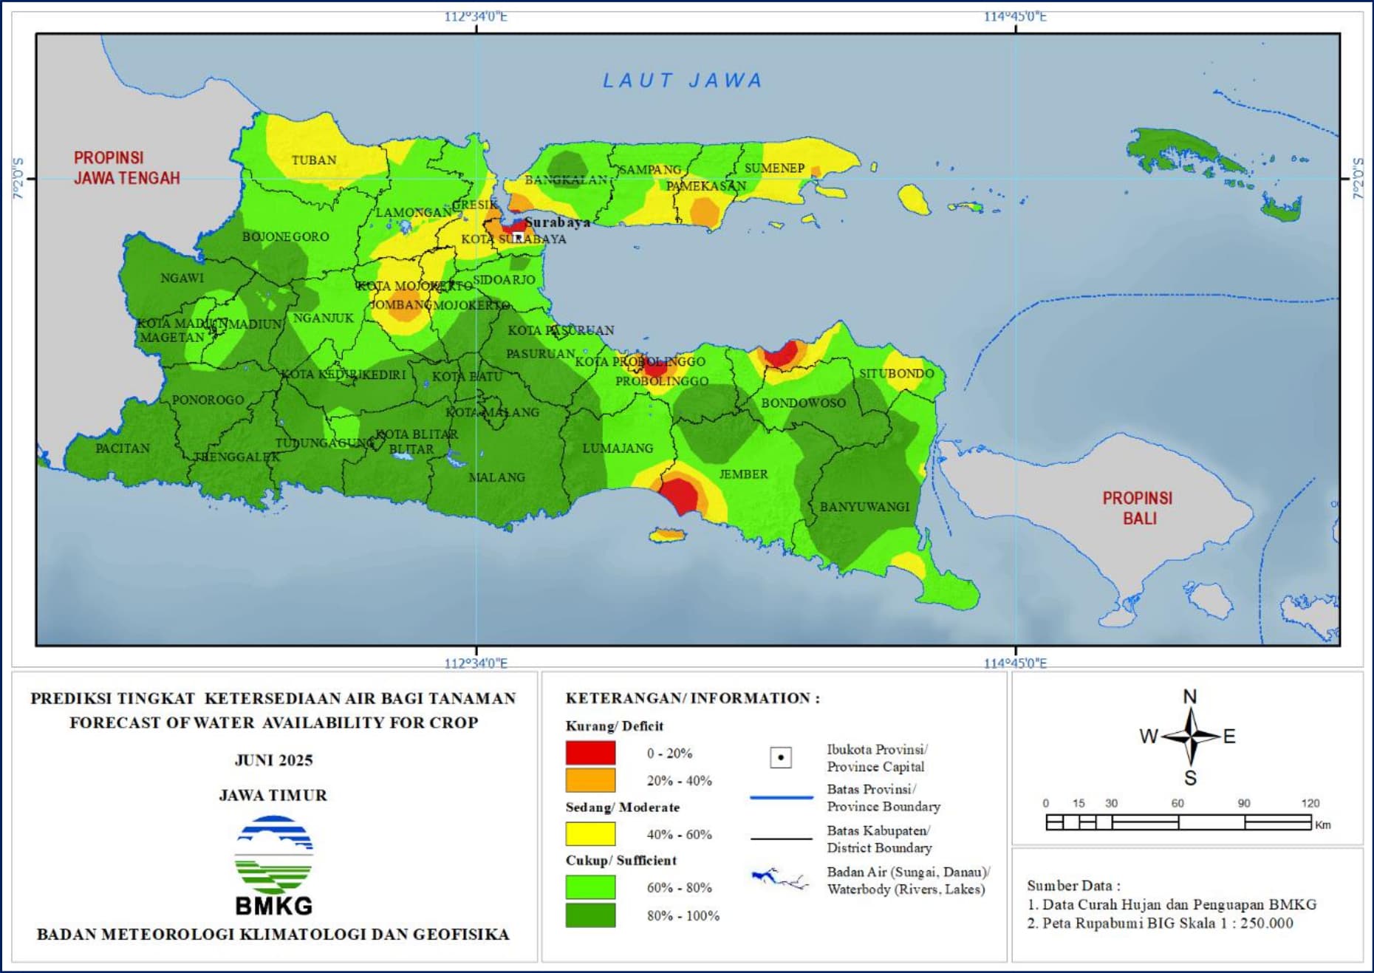
Task: Click the BANGKALAN district label
Action: pyautogui.click(x=566, y=180)
